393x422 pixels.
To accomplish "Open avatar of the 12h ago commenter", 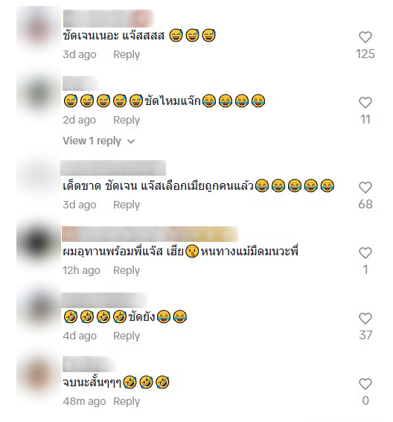I will (x=39, y=243).
